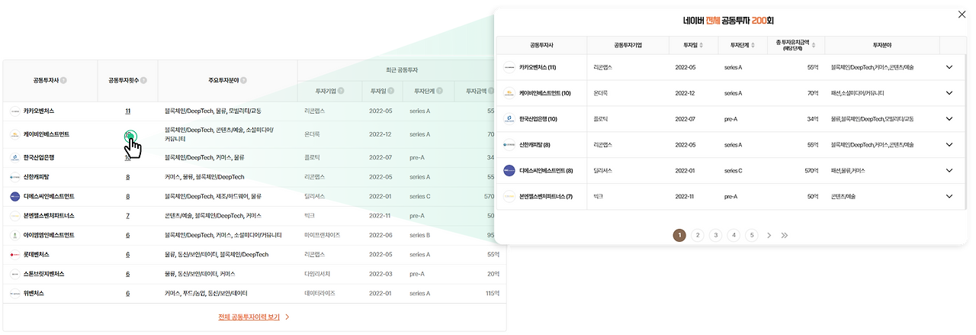The image size is (976, 335).
Task: Click 디에스씨인베스트먼트 (8) logo in the popup
Action: tap(509, 171)
